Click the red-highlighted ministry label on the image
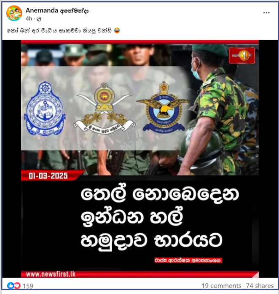The image size is (279, 294). click(x=188, y=260)
